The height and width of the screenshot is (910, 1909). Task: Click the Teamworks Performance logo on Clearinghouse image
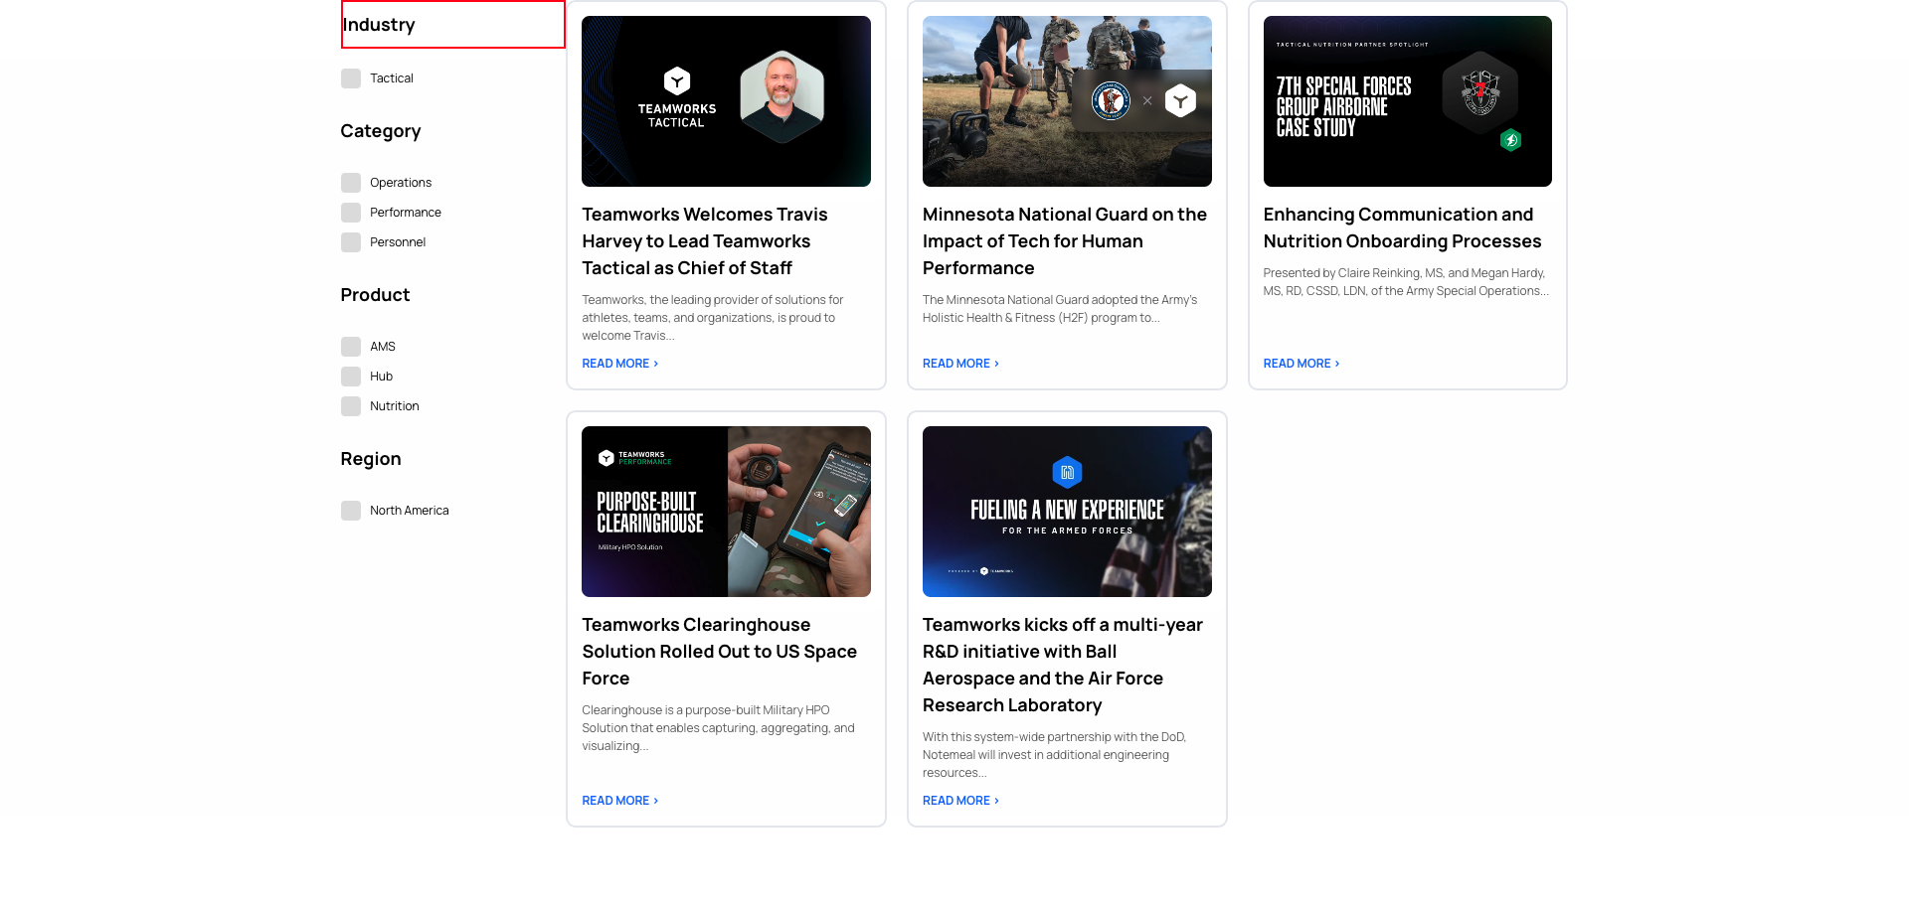click(633, 457)
